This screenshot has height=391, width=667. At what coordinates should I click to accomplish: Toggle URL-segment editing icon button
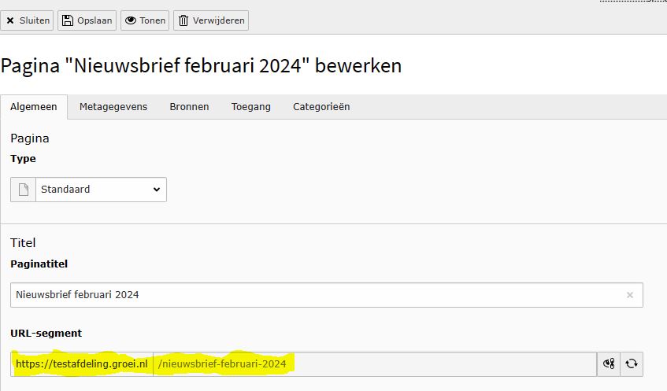tap(609, 363)
